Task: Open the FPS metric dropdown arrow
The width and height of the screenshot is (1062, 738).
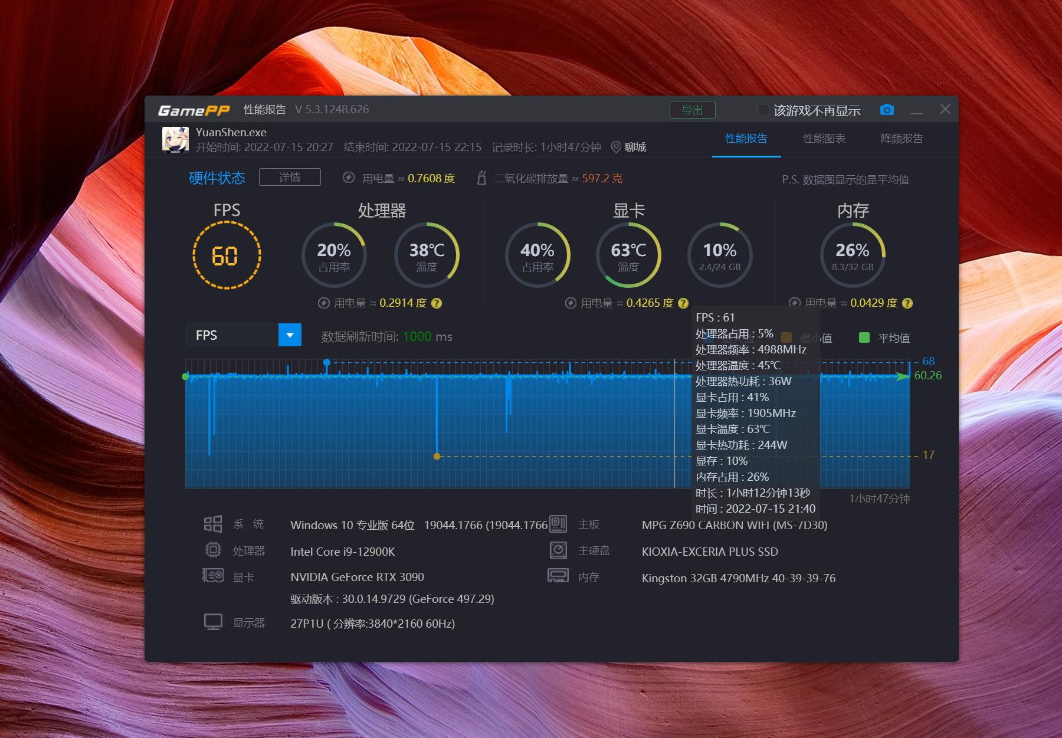Action: (x=290, y=335)
